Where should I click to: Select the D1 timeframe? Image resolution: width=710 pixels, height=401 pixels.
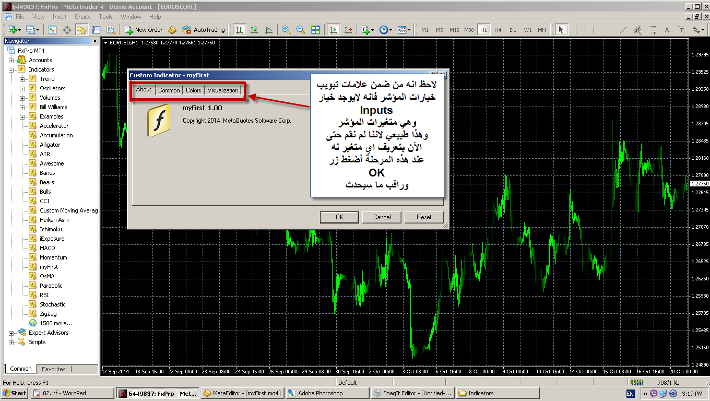click(x=513, y=30)
